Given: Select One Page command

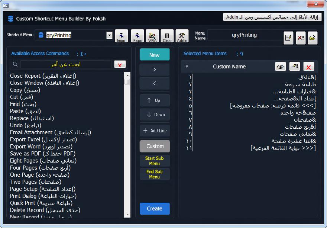Looking at the screenshot, I should [66, 175].
